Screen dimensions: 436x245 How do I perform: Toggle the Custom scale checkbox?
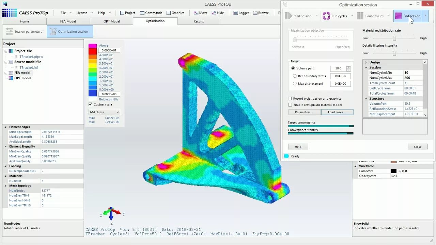coord(90,104)
